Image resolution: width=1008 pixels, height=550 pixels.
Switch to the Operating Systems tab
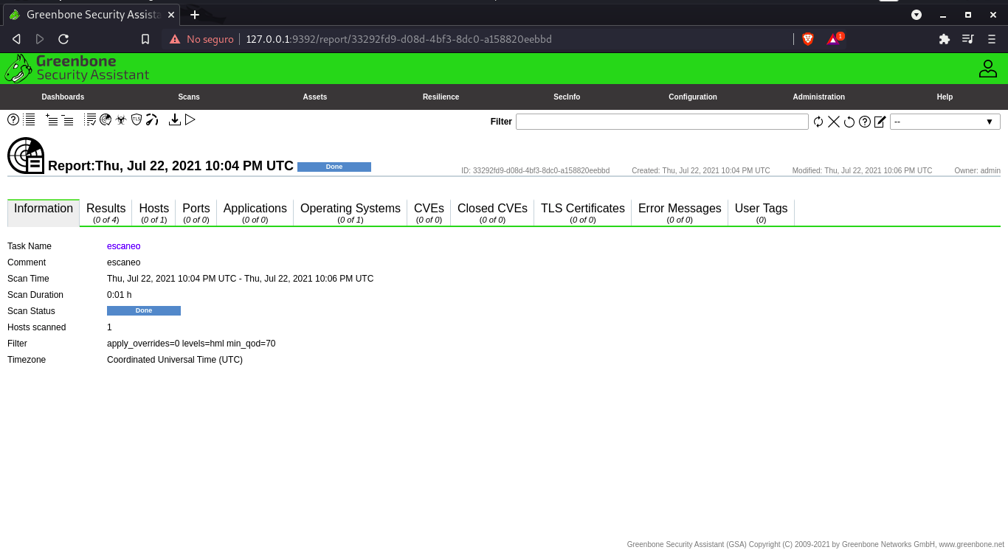[351, 212]
